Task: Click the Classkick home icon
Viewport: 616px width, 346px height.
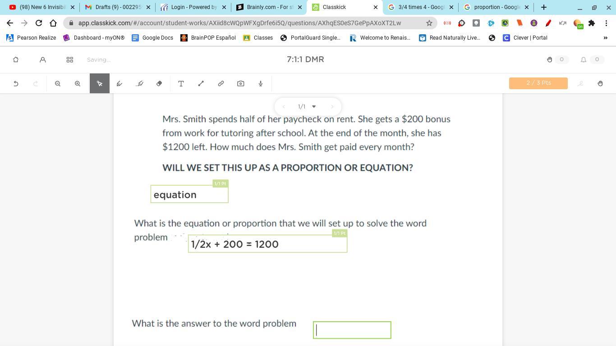Action: (16, 59)
